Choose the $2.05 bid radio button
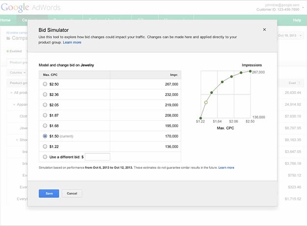The width and height of the screenshot is (307, 226). pos(45,105)
